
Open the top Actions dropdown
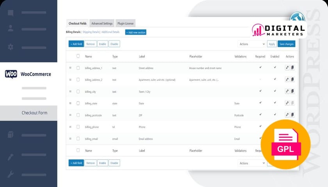251,44
